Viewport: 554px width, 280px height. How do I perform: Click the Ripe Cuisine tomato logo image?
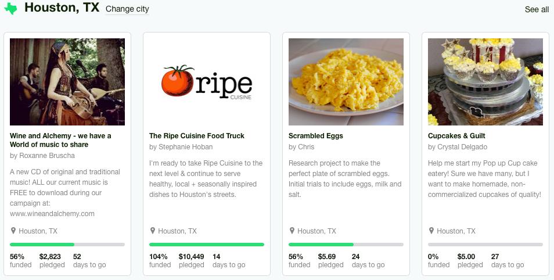[x=207, y=82]
